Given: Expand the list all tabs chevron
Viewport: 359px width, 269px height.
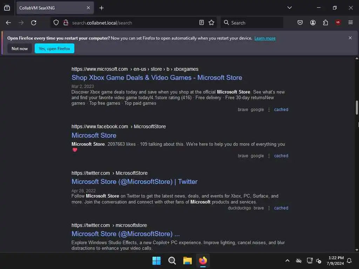Looking at the screenshot, I should (289, 8).
